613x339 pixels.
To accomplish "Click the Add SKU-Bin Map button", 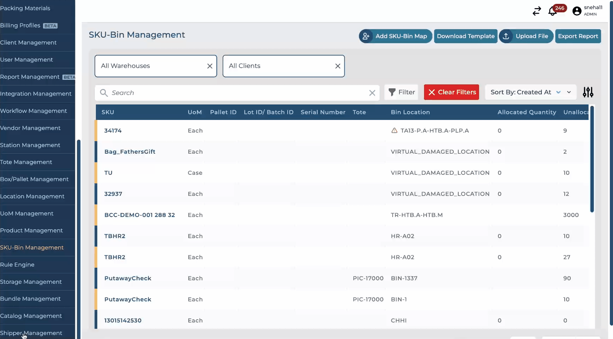I will pyautogui.click(x=396, y=36).
